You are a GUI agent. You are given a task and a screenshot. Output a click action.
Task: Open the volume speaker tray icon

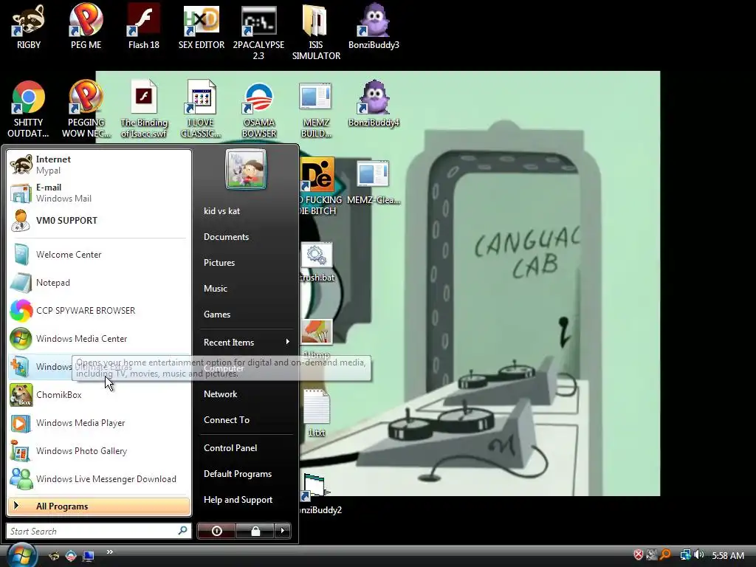[699, 555]
